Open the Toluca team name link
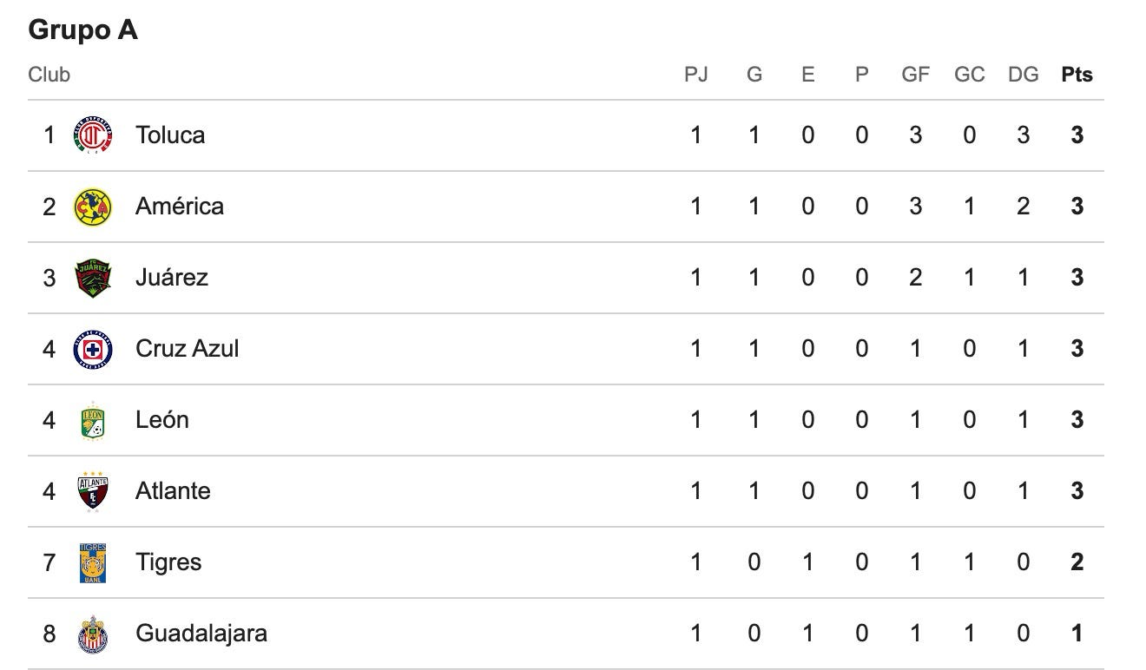The width and height of the screenshot is (1146, 670). (x=170, y=135)
